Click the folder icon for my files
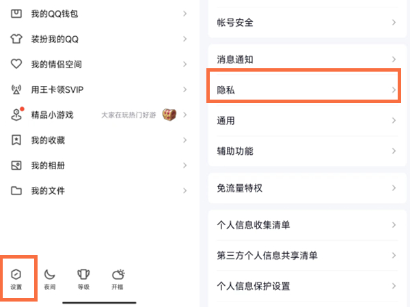Viewport: 410px width, 307px height. (x=17, y=190)
